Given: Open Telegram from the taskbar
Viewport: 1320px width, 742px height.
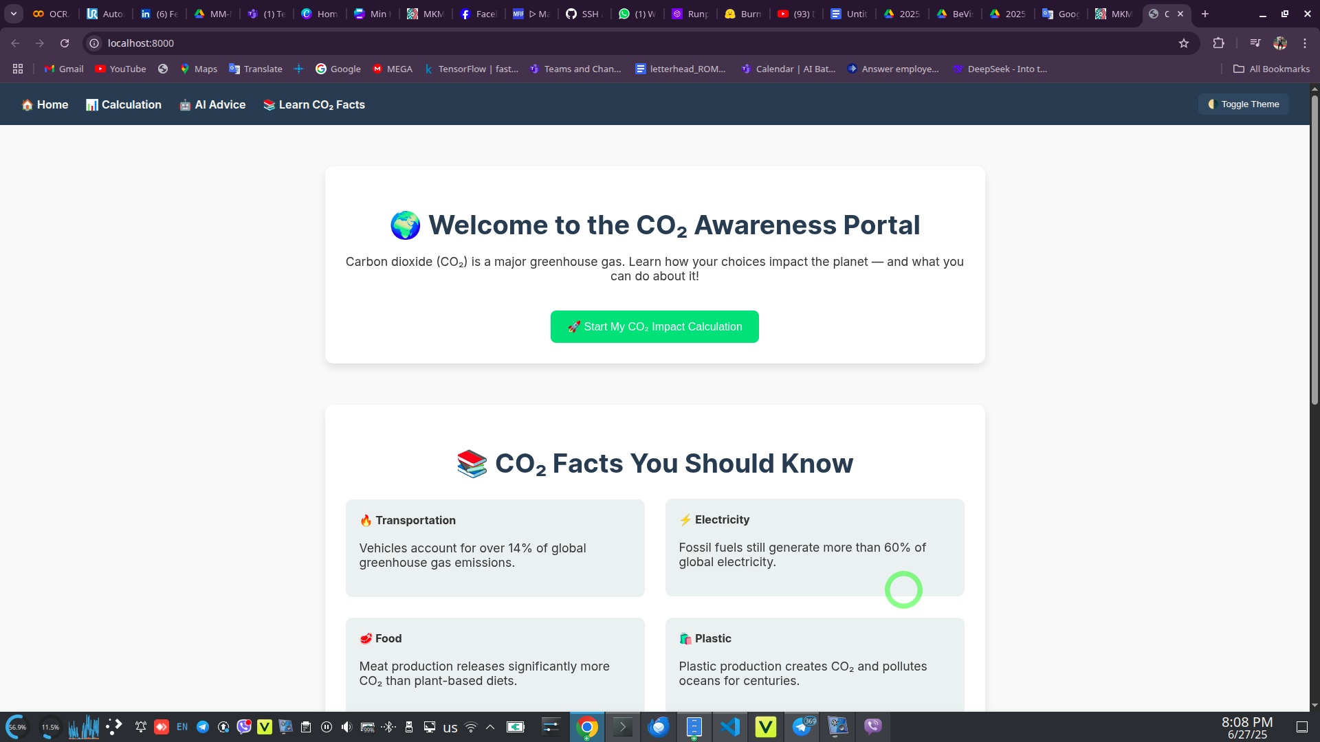Looking at the screenshot, I should click(x=802, y=727).
